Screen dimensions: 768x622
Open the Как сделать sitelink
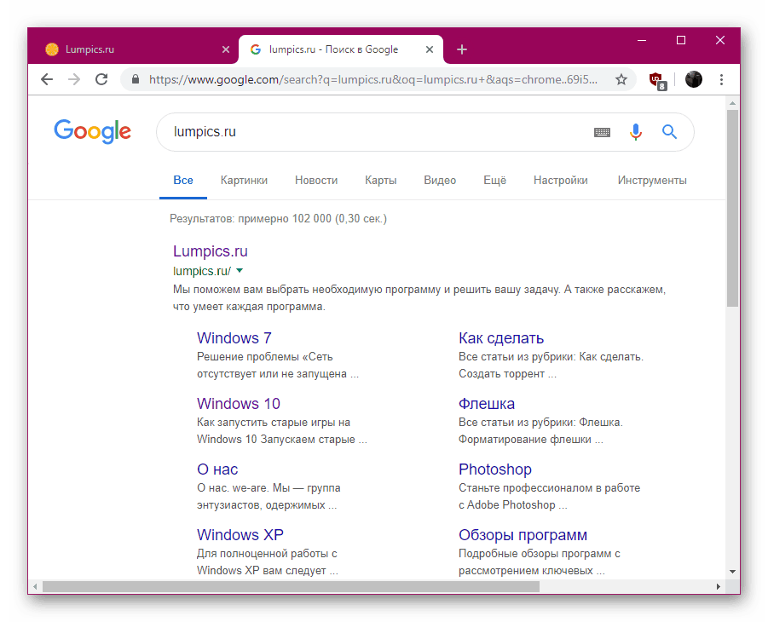(x=501, y=338)
